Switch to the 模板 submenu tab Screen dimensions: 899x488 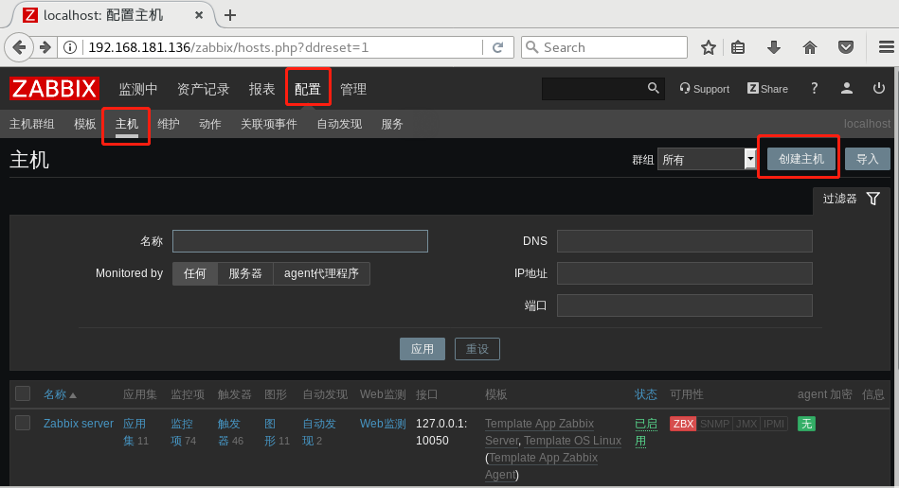[x=85, y=124]
